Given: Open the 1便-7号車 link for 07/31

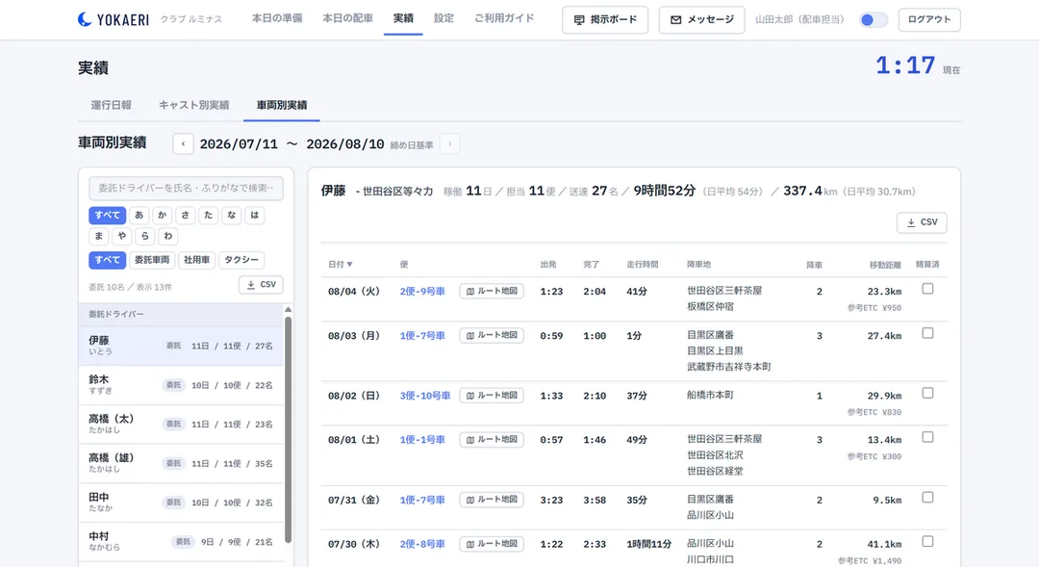Looking at the screenshot, I should click(x=422, y=500).
